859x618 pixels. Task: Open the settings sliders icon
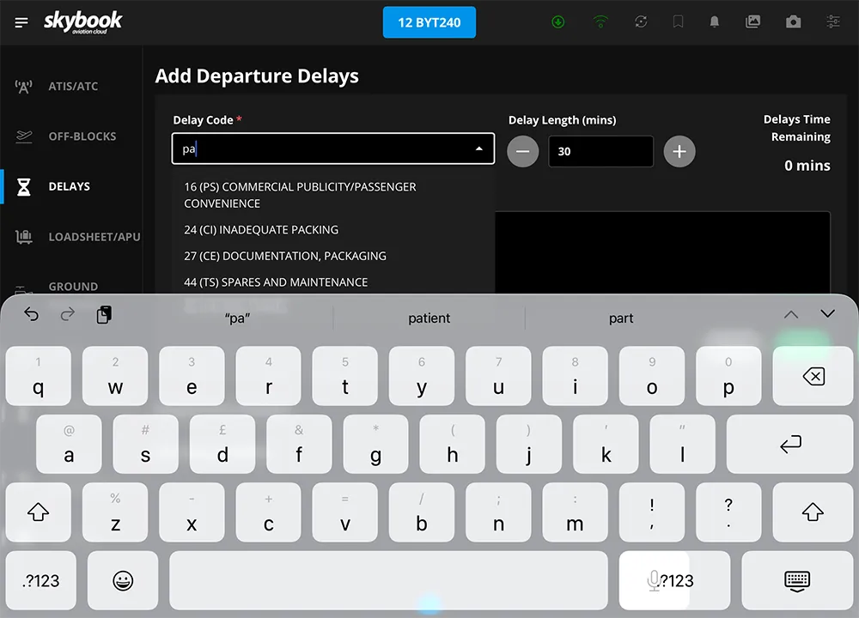click(x=832, y=22)
